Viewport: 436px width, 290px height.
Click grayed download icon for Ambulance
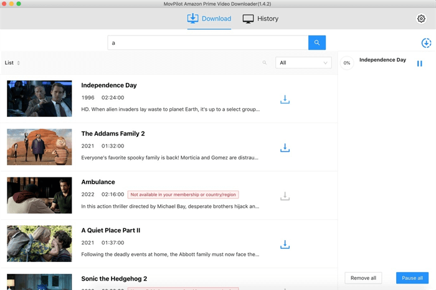tap(285, 196)
